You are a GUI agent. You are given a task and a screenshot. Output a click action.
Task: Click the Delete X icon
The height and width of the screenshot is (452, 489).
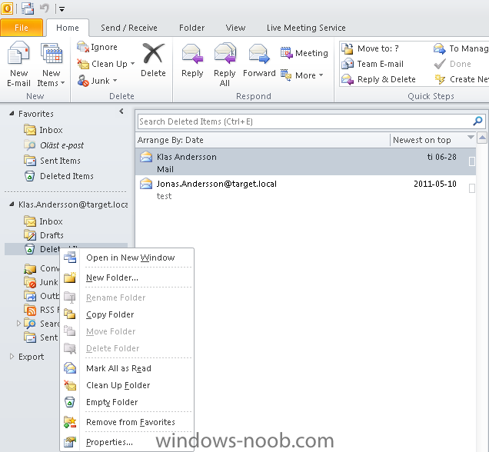[153, 53]
